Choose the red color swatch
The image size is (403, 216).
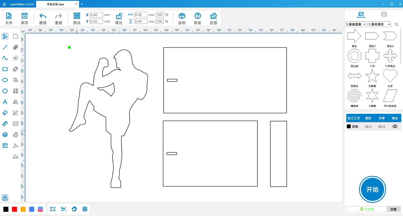(x=15, y=209)
